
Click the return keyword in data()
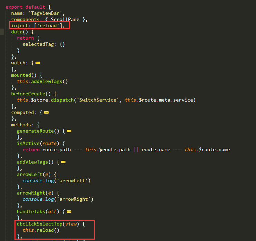tap(25, 38)
